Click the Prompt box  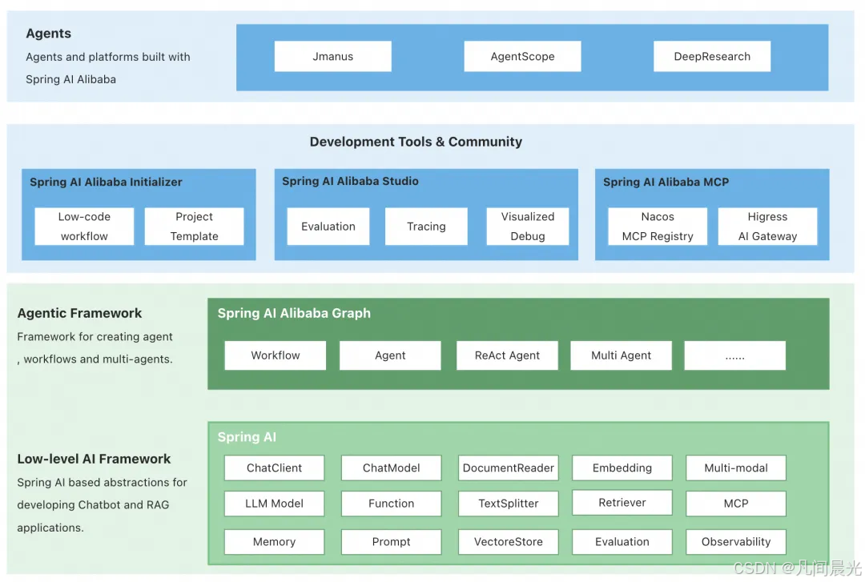point(391,542)
